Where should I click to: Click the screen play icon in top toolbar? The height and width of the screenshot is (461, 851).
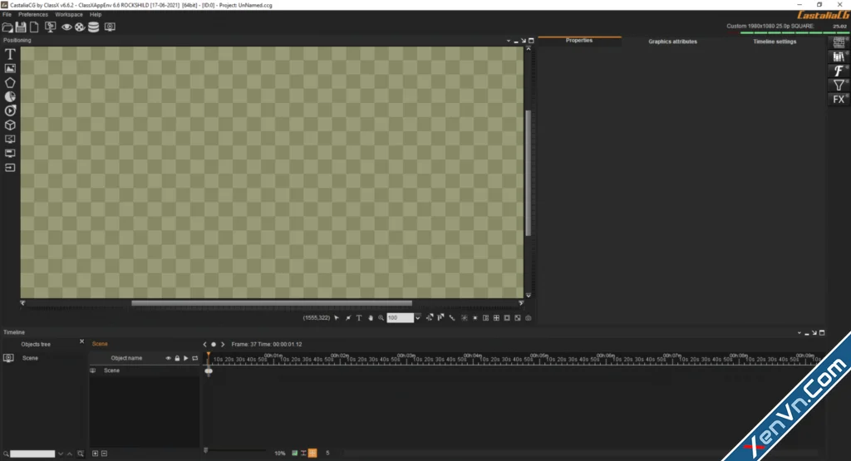(110, 27)
